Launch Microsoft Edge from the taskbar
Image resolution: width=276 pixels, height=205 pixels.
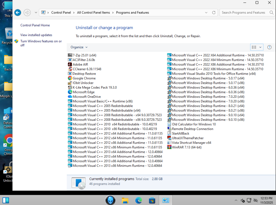tap(139, 200)
